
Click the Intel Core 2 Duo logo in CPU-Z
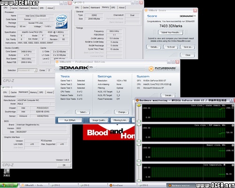[x=62, y=21]
